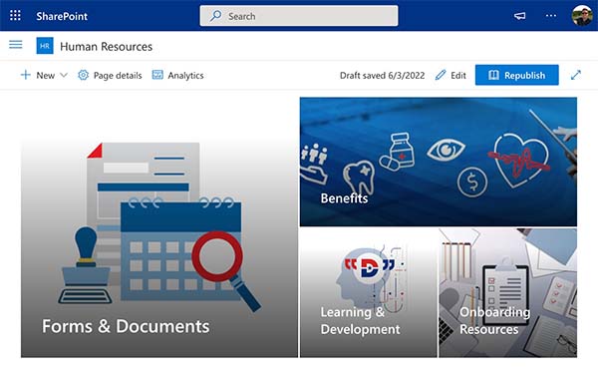This screenshot has height=376, width=598.
Task: Click inside the Search box
Action: click(x=299, y=16)
